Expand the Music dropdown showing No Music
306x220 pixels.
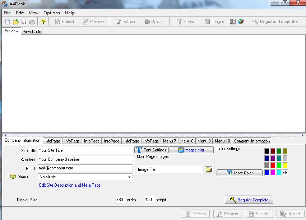point(129,177)
